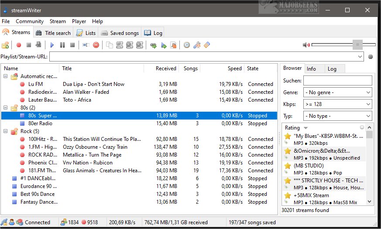Screen dimensions: 381x229
Task: Open the Genre dropdown
Action: [337, 92]
